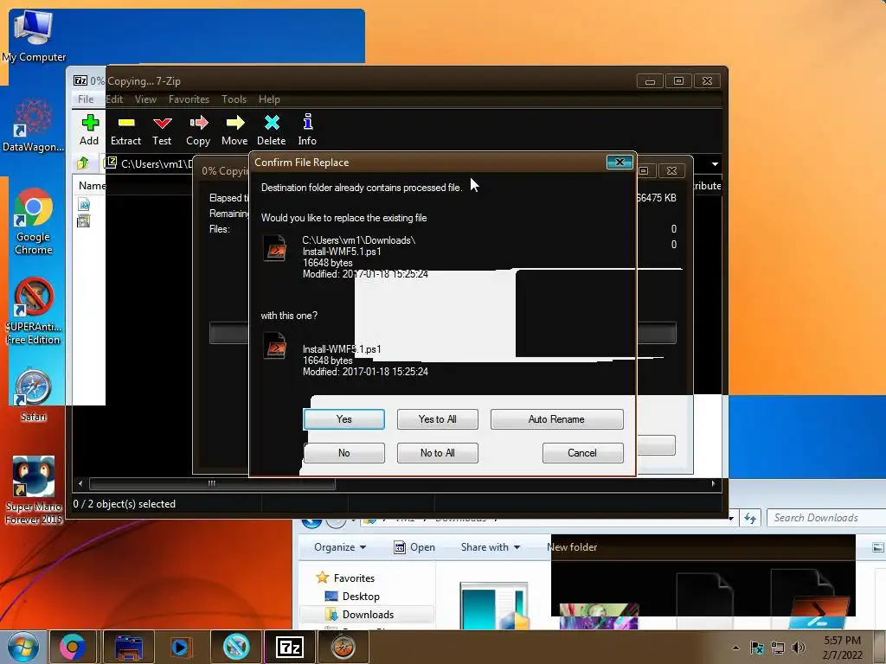Image resolution: width=886 pixels, height=664 pixels.
Task: Open DataWagon desktop shortcut
Action: [x=34, y=125]
